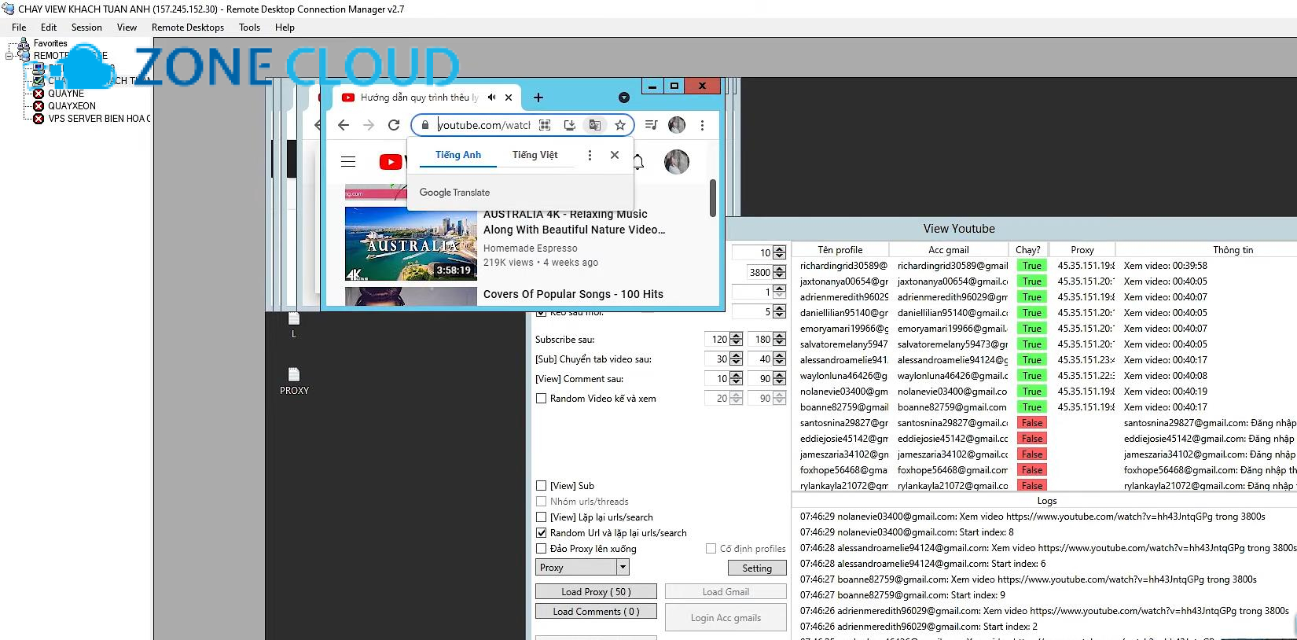The image size is (1297, 640).
Task: Collapse the remote desktops tree node
Action: click(x=9, y=56)
